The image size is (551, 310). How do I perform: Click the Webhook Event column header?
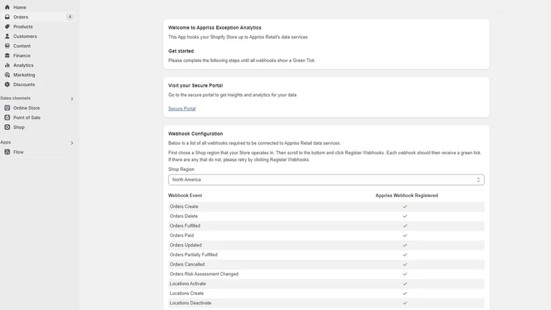coord(185,196)
